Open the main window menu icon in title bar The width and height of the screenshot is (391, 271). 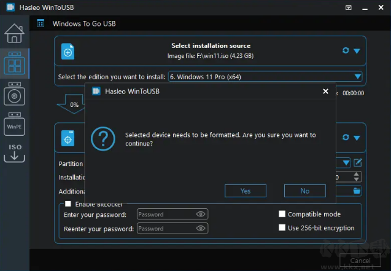[x=349, y=8]
